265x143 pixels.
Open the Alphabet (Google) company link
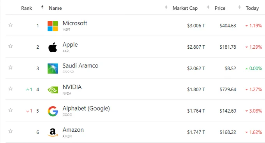click(x=86, y=108)
